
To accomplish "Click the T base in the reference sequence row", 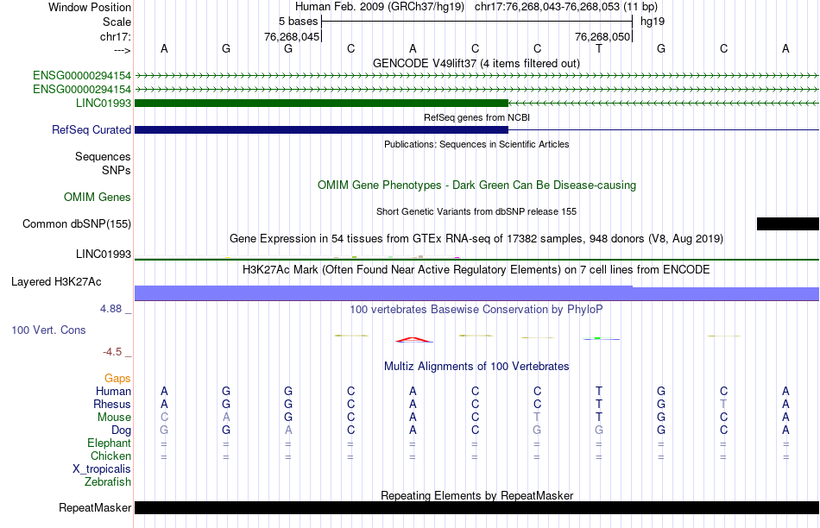I will point(599,48).
